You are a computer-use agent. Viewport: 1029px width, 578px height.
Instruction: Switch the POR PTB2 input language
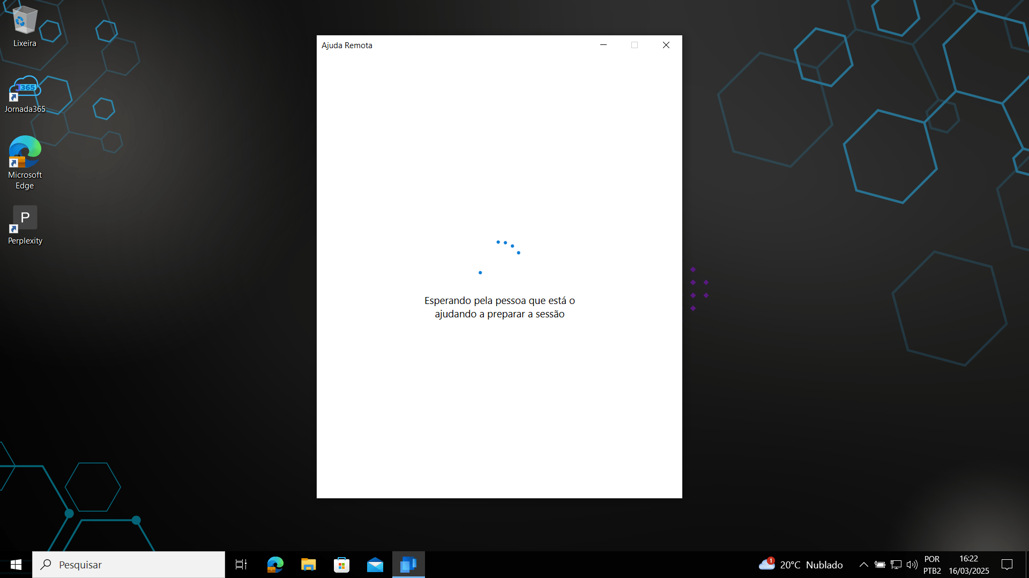[932, 565]
